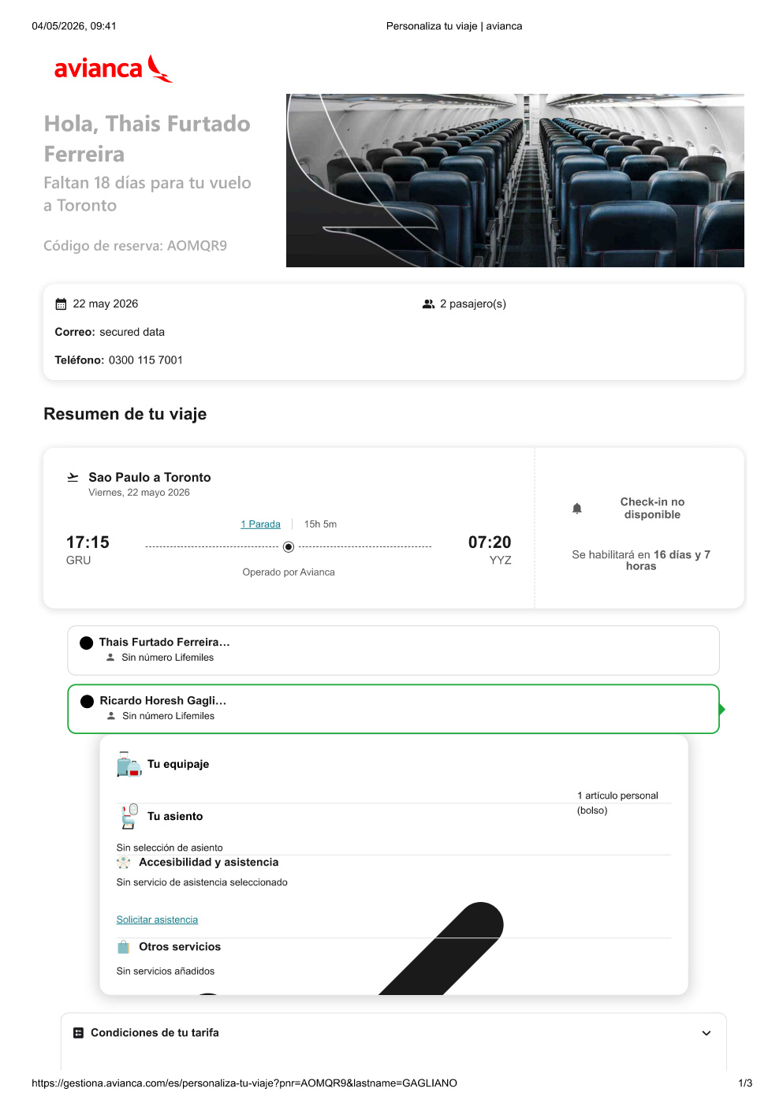The height and width of the screenshot is (1107, 783).
Task: Open the 1 Parada stop details link
Action: 260,524
